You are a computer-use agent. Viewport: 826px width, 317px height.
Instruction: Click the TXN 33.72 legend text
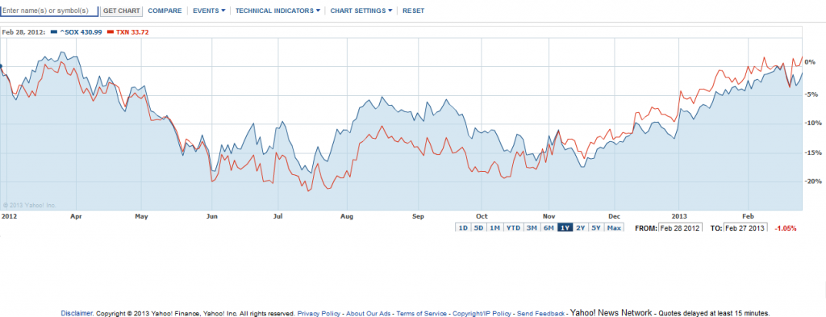132,32
